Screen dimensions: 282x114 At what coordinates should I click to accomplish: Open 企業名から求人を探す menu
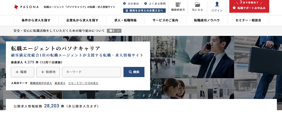[x=82, y=20]
